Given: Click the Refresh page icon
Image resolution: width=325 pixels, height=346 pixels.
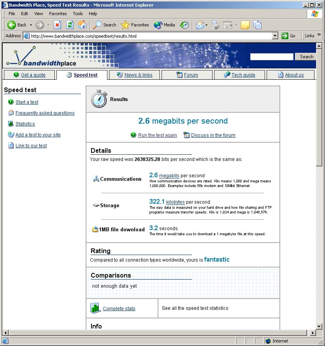Looking at the screenshot, I should (x=70, y=25).
